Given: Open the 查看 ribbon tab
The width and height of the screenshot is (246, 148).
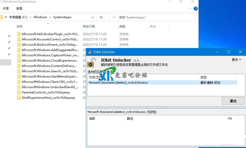Looking at the screenshot, I should 19,8.
